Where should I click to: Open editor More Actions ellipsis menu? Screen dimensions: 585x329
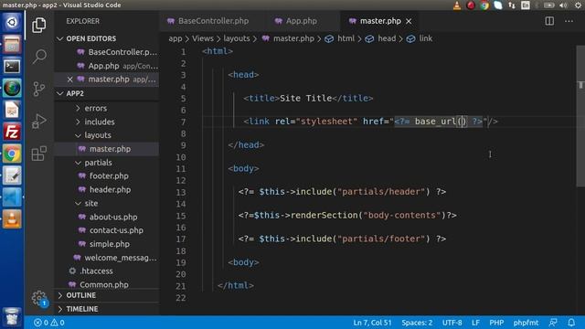(x=569, y=21)
